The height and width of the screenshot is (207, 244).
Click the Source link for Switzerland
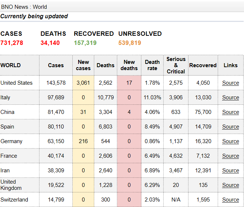click(x=230, y=200)
